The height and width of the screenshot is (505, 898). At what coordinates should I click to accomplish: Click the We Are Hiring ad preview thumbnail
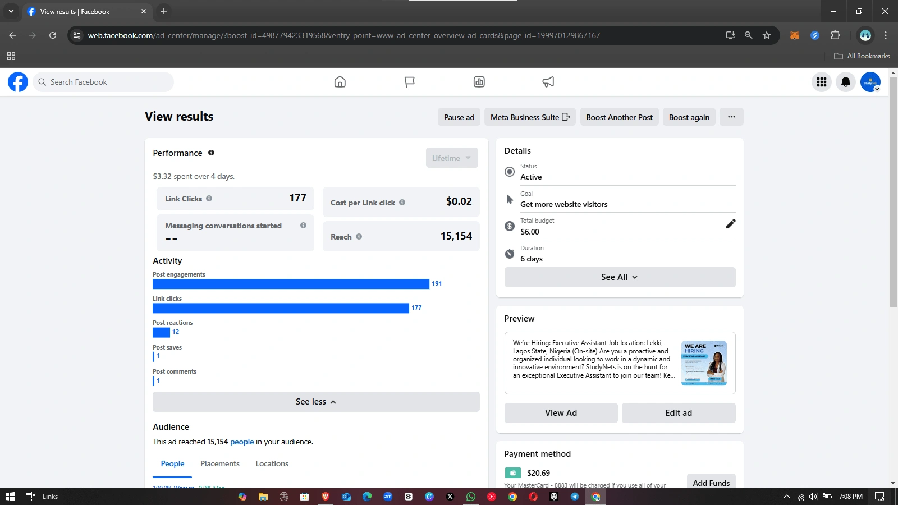click(704, 363)
